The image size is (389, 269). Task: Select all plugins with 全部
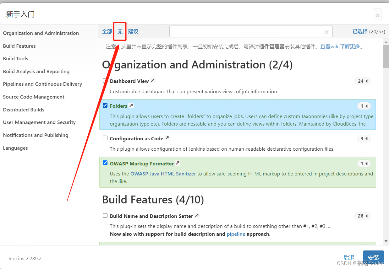click(107, 31)
